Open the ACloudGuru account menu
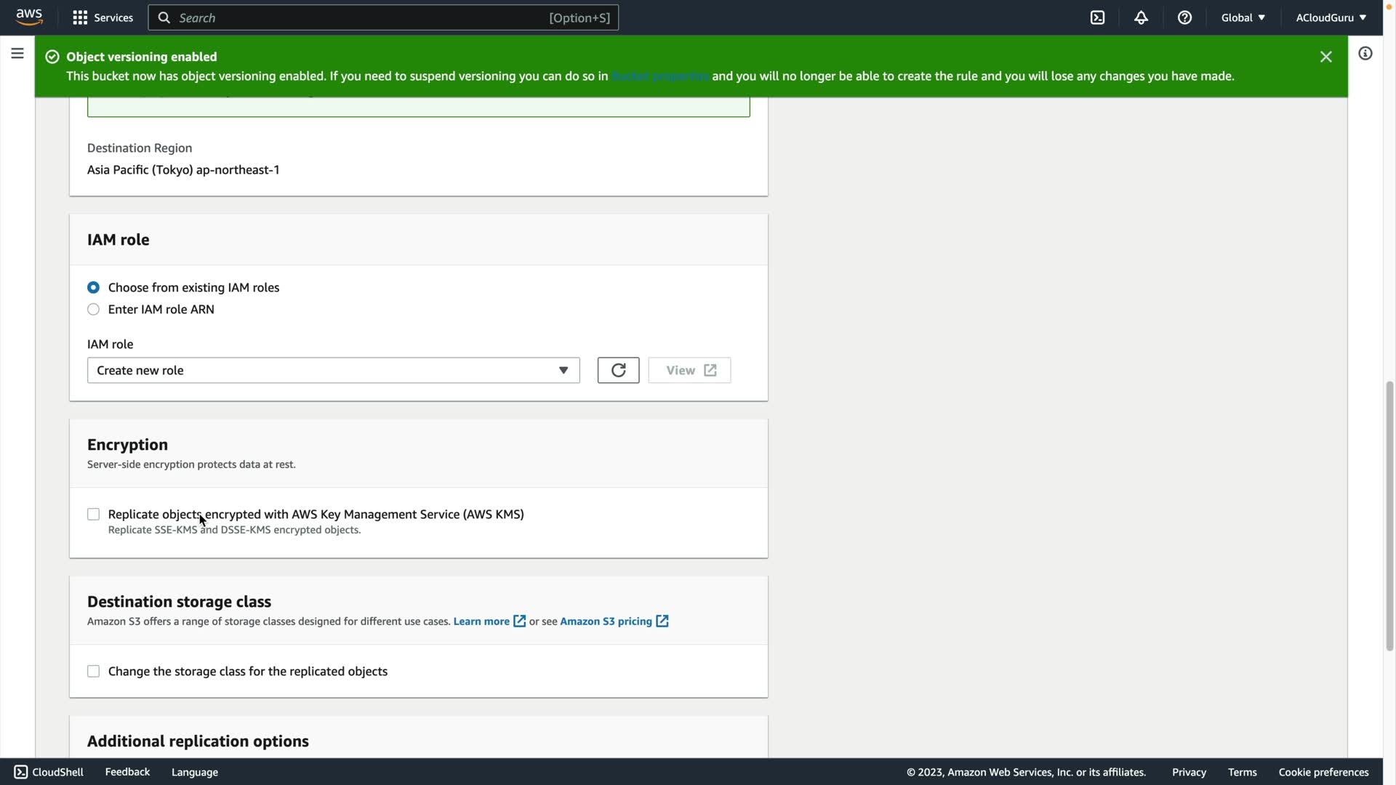Image resolution: width=1396 pixels, height=785 pixels. pos(1330,17)
